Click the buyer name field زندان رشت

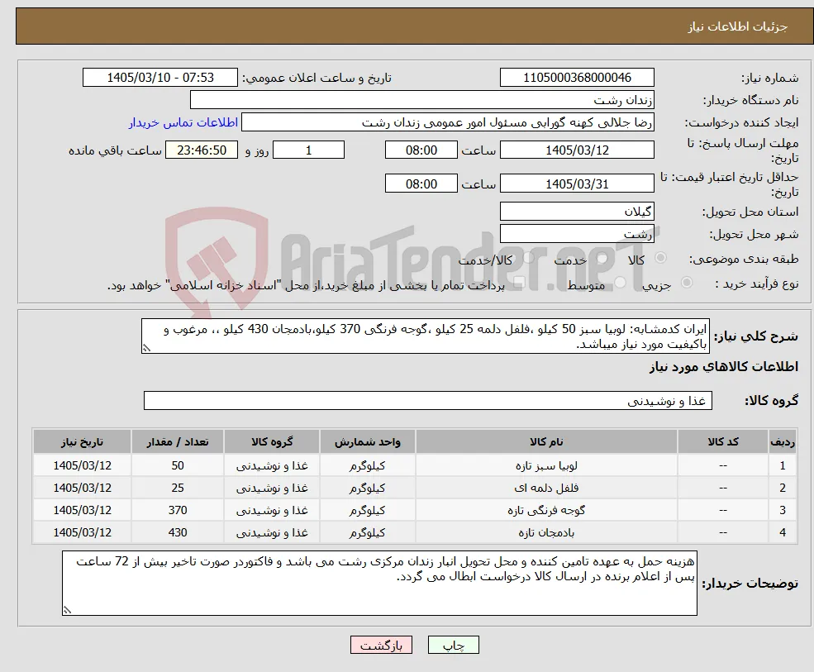[x=422, y=100]
